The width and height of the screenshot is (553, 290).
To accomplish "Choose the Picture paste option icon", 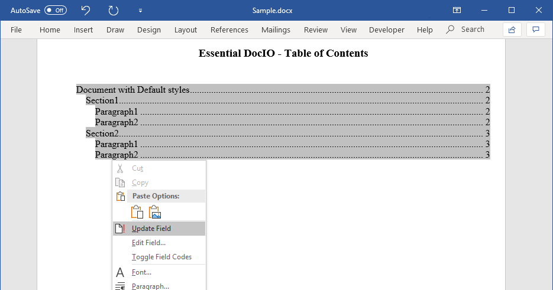I will [155, 212].
